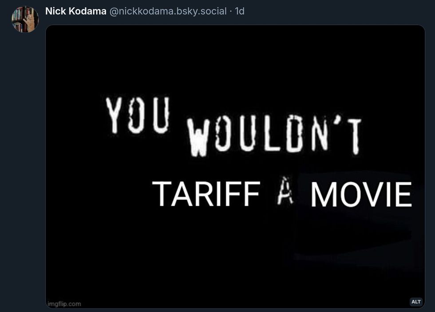Screen dimensions: 435x312
Task: Click the word TARIFF in the meme
Action: 206,193
